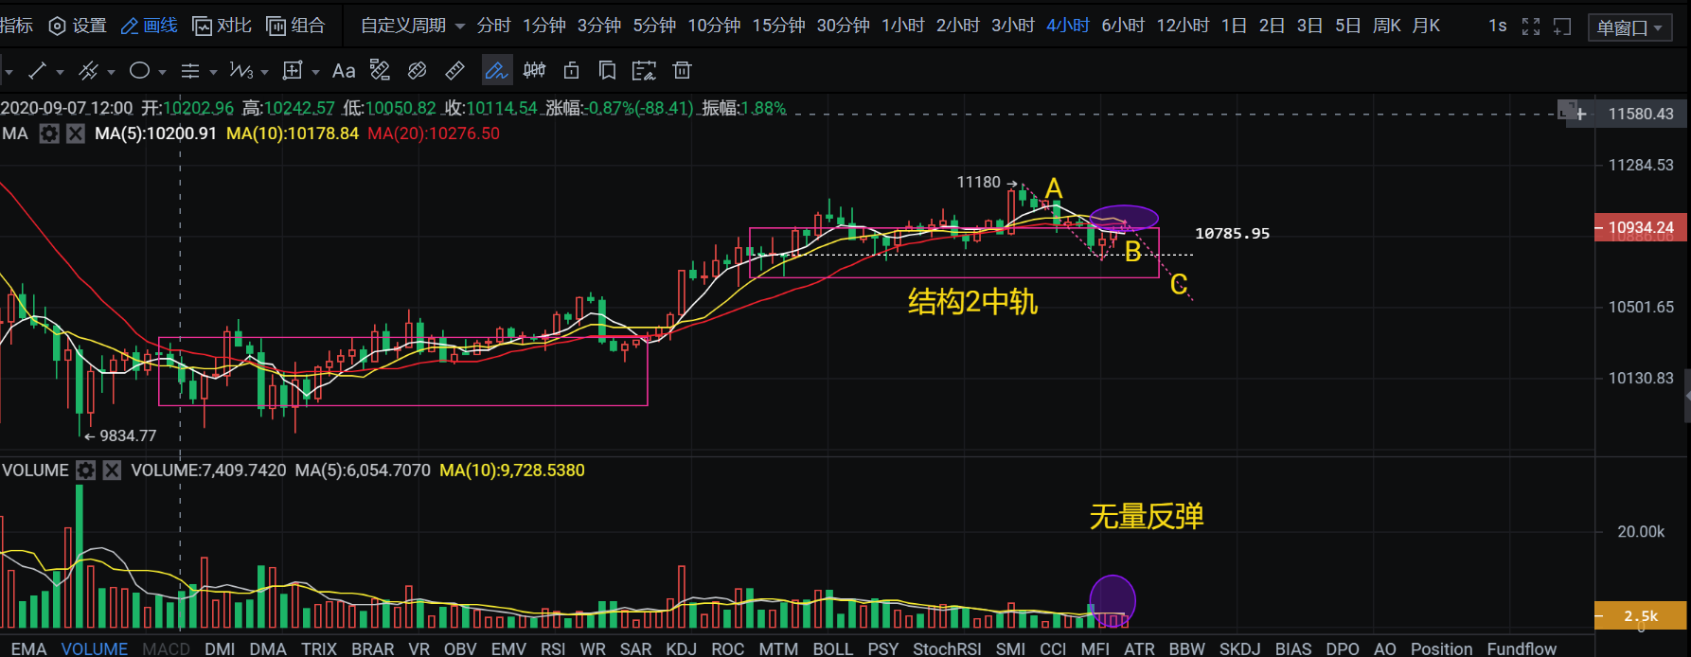Open the measurement box tool dropdown arrow
1691x657 pixels.
point(315,72)
